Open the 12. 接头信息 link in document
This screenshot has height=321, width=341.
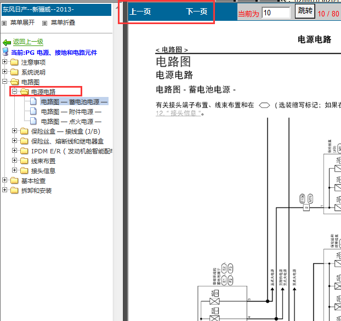(178, 113)
